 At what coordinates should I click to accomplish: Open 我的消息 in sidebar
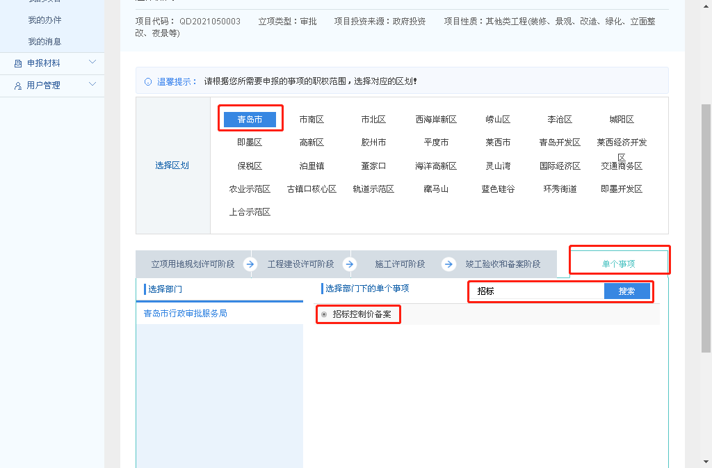click(x=44, y=42)
